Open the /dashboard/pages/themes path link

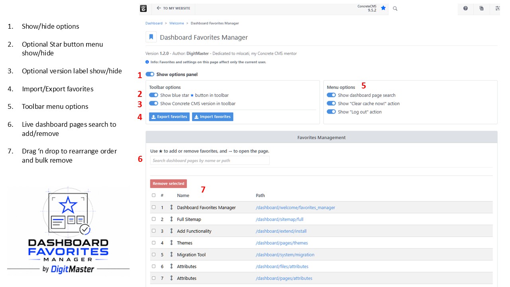pos(282,243)
